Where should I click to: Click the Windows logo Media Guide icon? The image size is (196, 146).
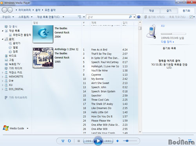[x=6, y=128]
